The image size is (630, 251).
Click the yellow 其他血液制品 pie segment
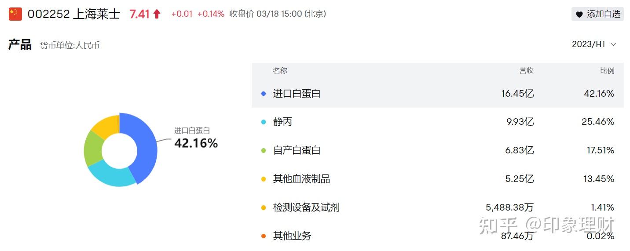106,124
